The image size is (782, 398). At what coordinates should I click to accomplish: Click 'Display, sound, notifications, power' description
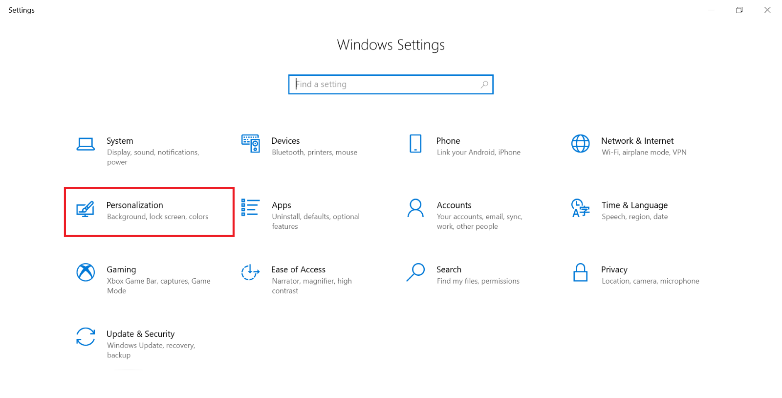153,157
